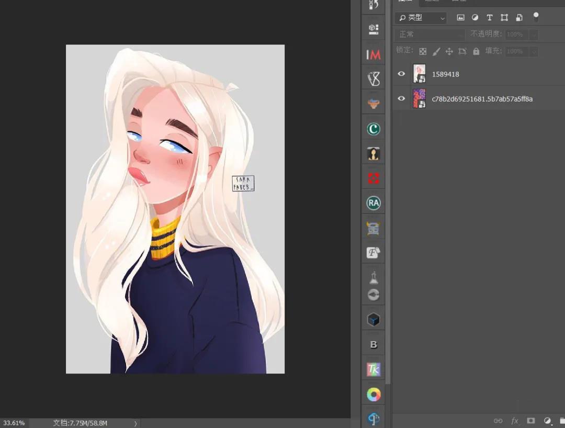Open the RA plugin panel icon
This screenshot has width=565, height=428.
click(x=373, y=203)
